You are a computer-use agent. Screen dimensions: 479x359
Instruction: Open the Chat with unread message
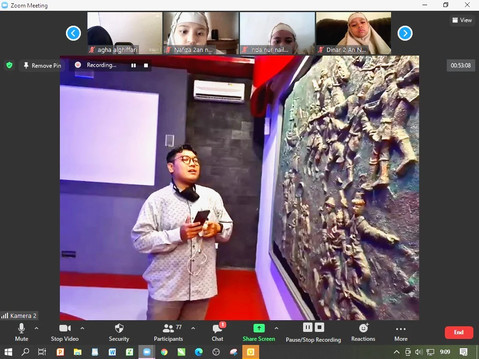point(218,332)
